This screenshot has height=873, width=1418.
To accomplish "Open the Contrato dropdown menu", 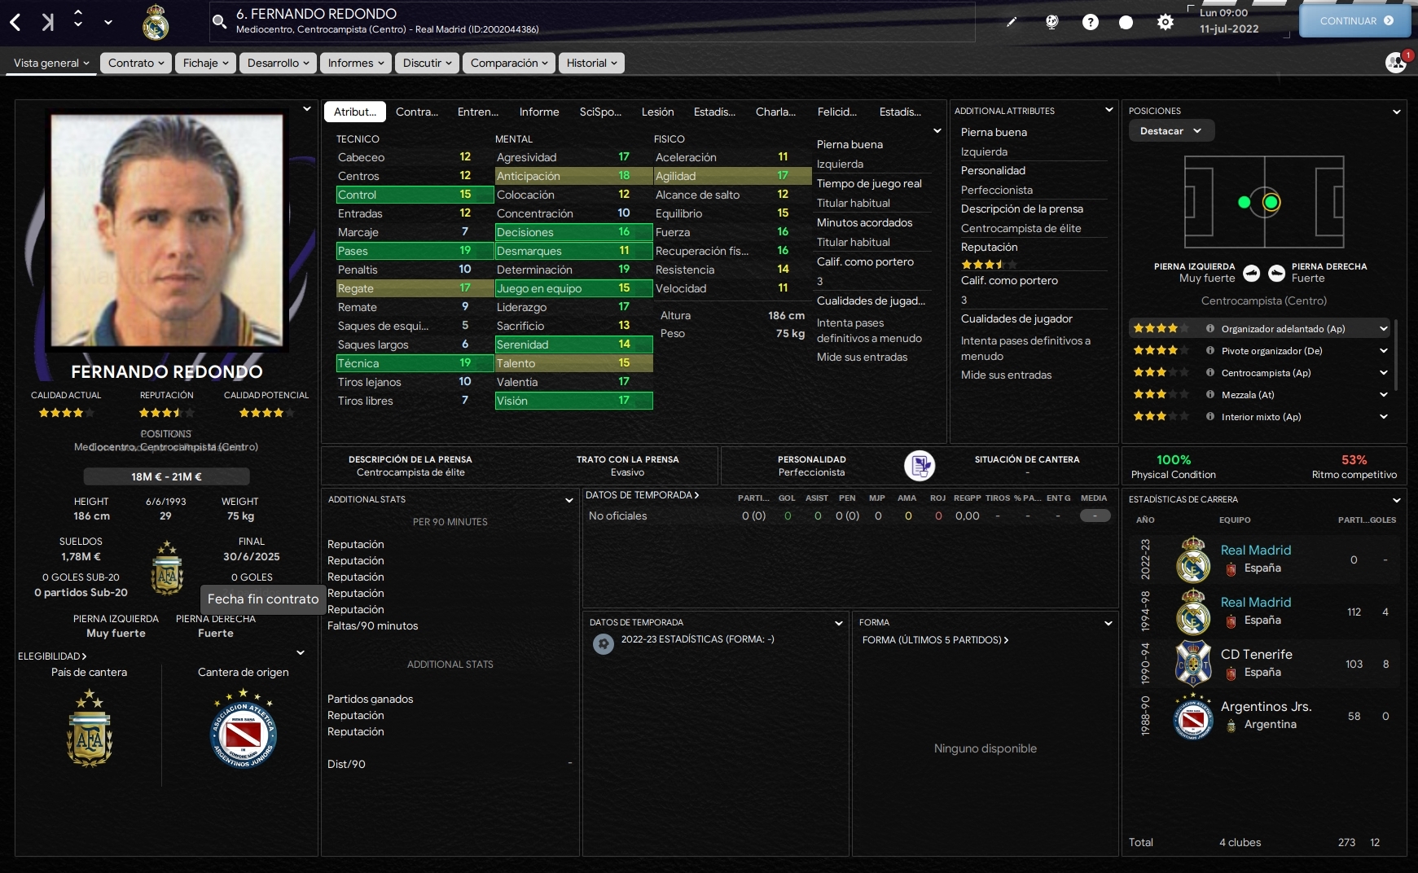I will point(136,63).
